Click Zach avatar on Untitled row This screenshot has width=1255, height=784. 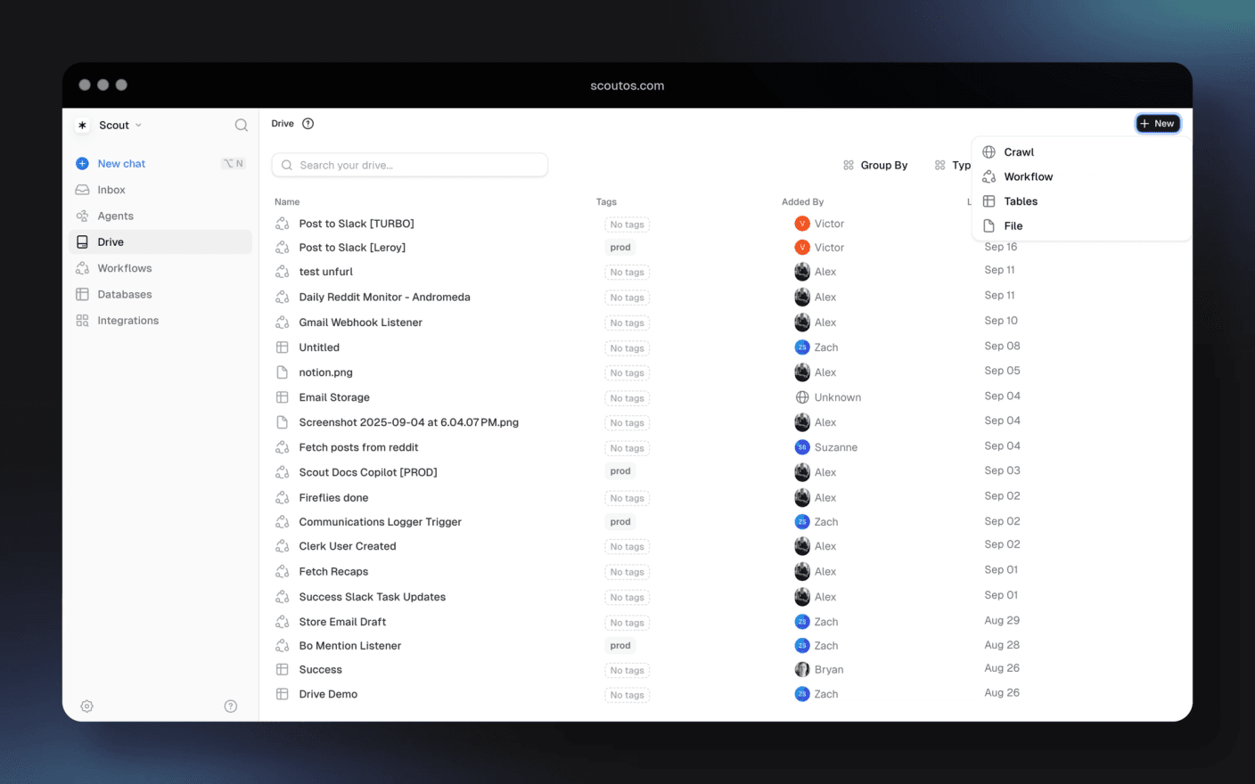(x=802, y=347)
